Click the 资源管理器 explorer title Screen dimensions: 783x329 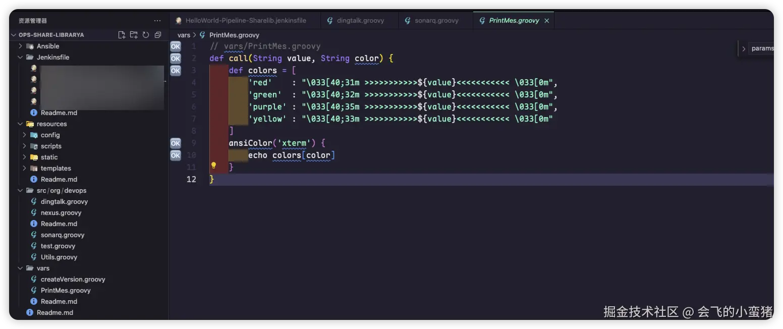33,21
